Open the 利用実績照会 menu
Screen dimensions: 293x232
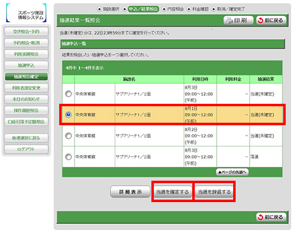click(x=26, y=54)
